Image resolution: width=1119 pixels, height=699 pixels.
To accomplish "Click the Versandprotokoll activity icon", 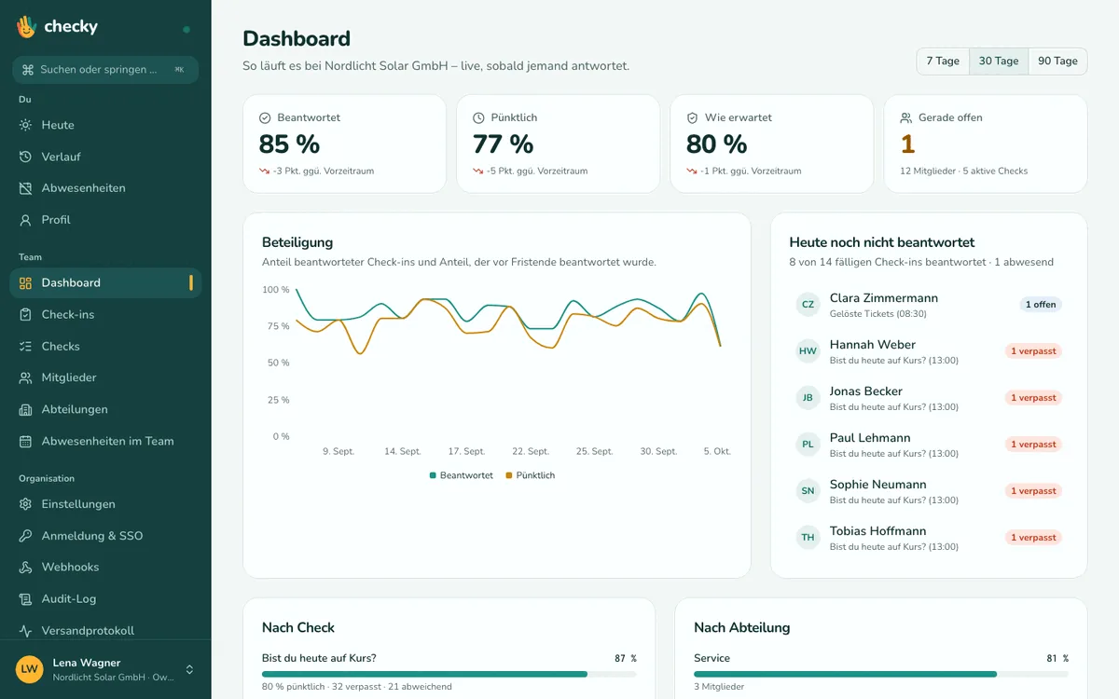I will tap(25, 631).
